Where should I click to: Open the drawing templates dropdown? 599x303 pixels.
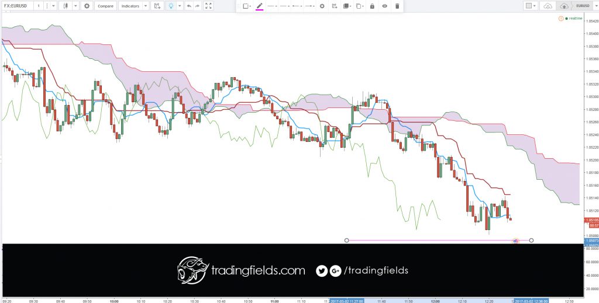247,6
